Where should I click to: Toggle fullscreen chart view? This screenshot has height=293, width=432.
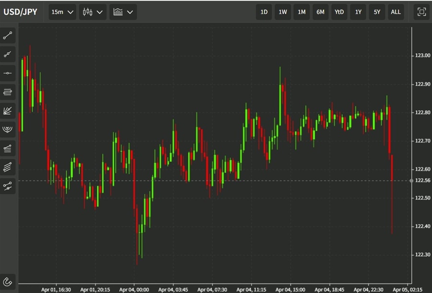[421, 12]
